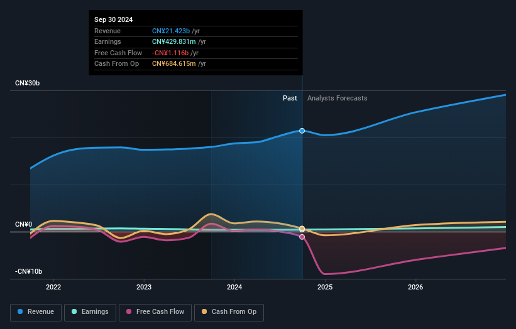Click the pink Free Cash Flow data point
The height and width of the screenshot is (329, 516).
(x=302, y=237)
